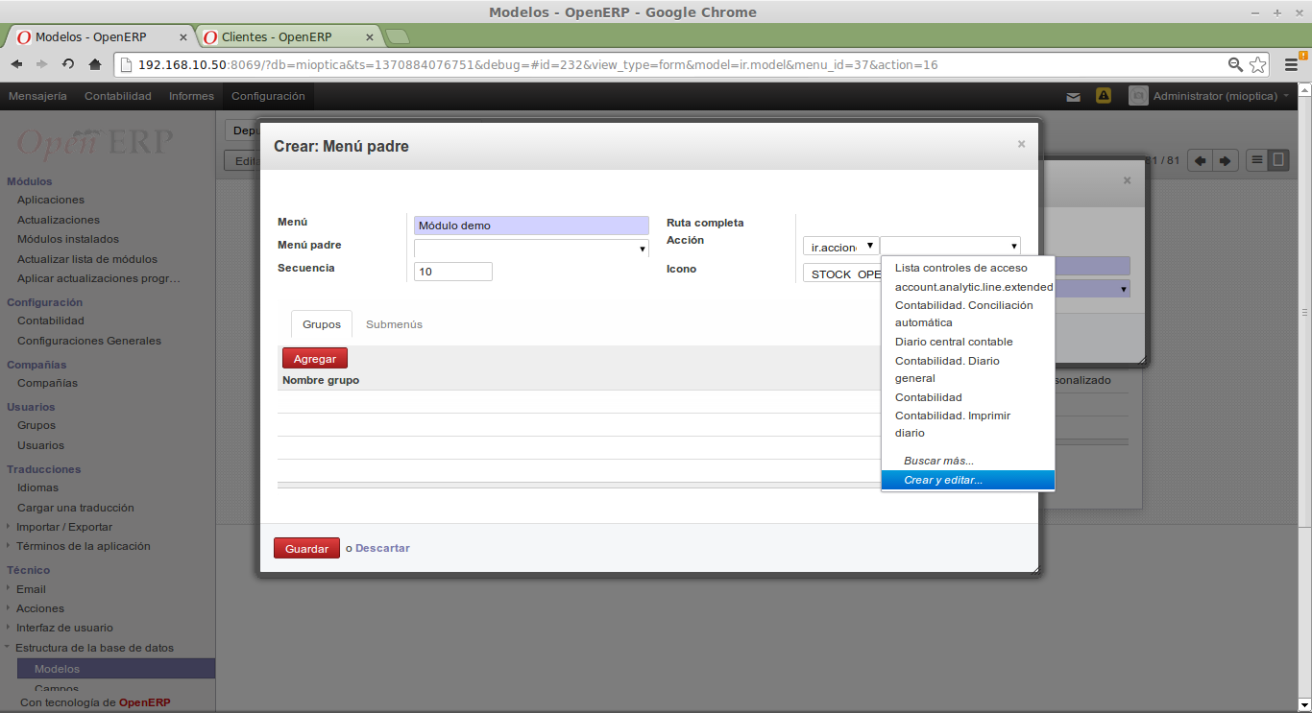Click inside the Secuencia input field
The image size is (1312, 713).
(452, 271)
